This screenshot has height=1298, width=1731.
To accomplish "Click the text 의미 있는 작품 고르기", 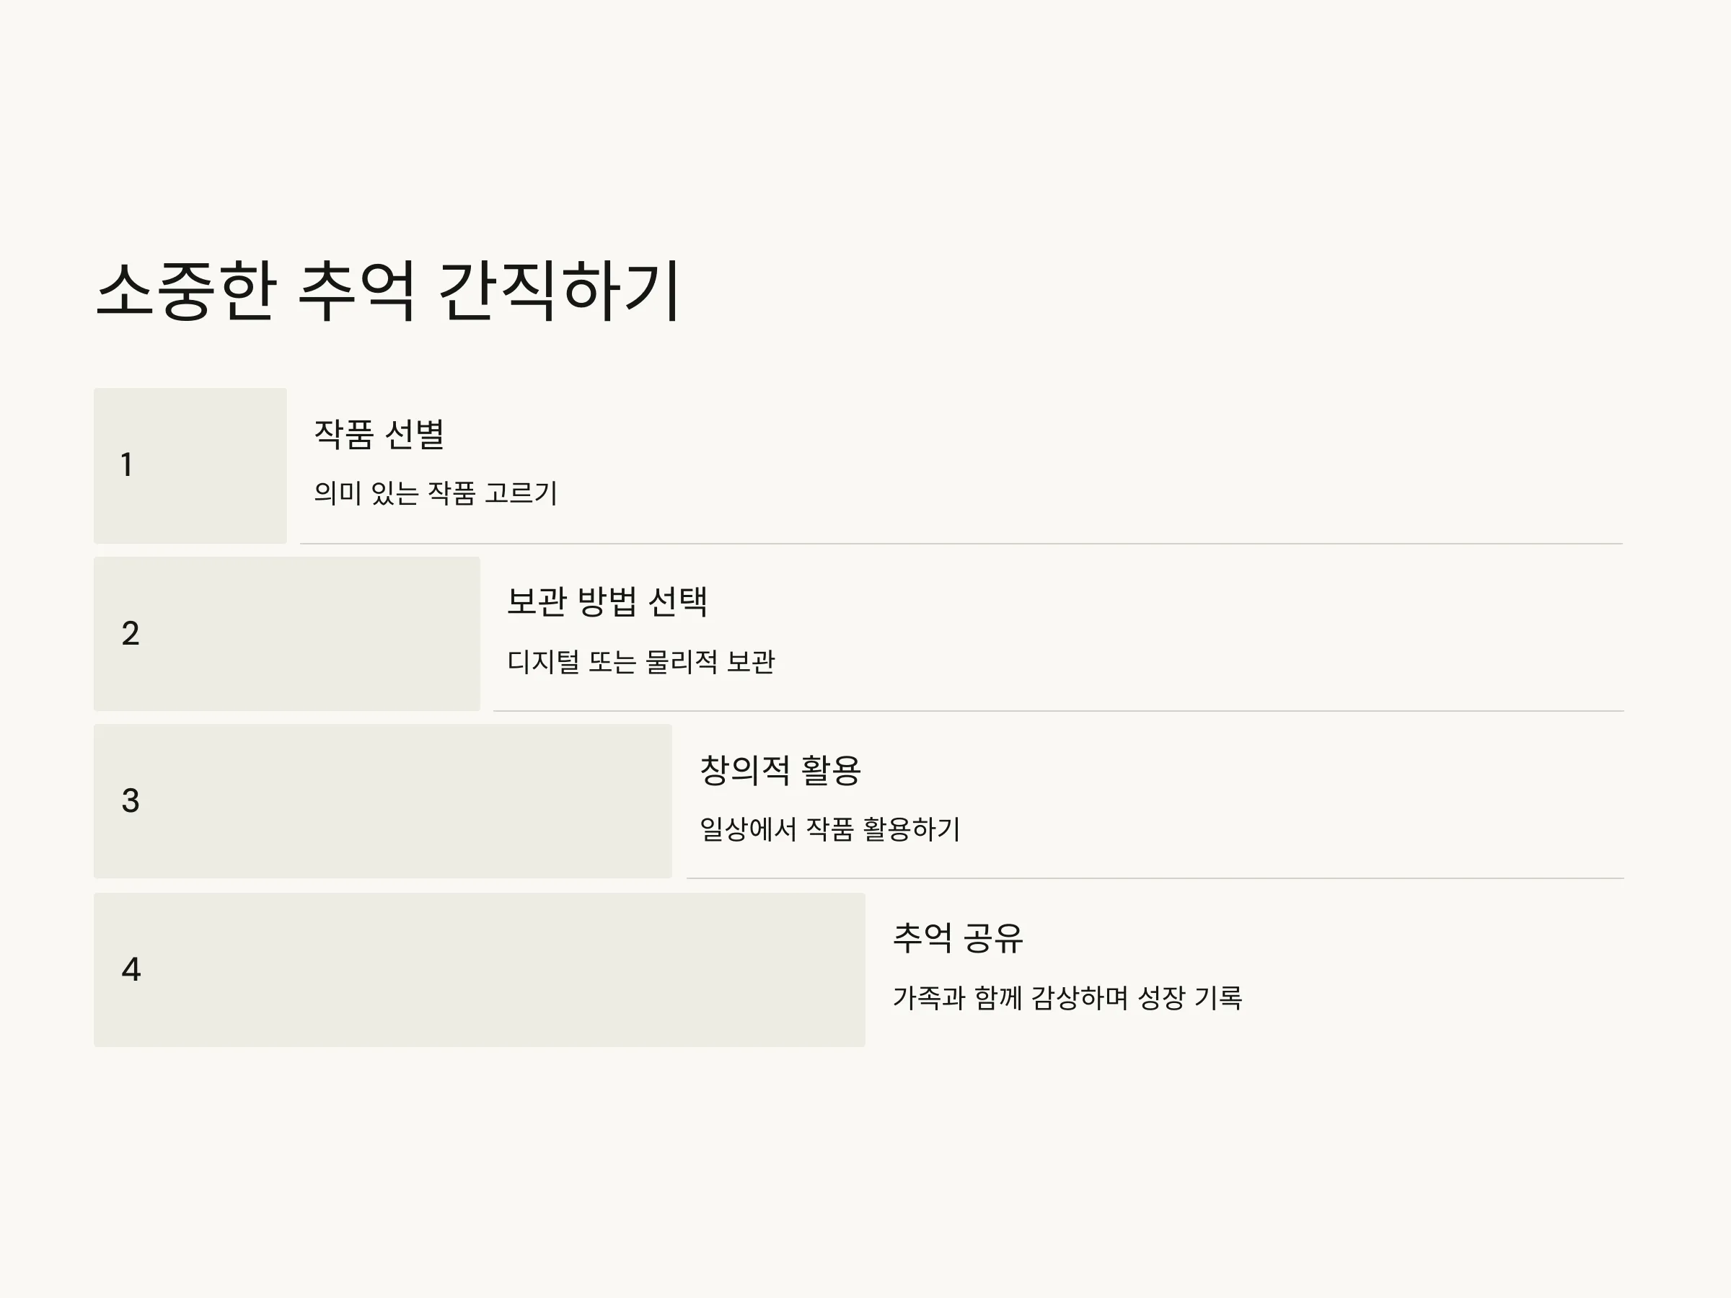I will click(436, 493).
